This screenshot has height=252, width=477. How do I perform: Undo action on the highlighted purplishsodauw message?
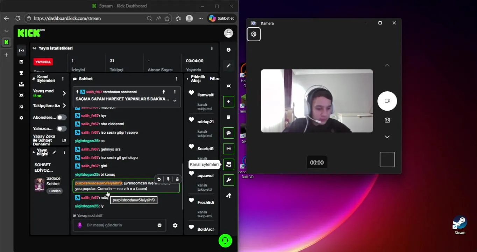pyautogui.click(x=159, y=179)
